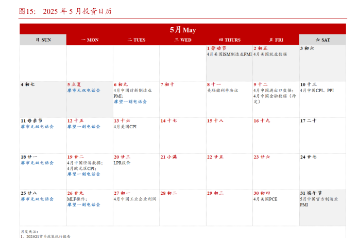
Task: Click the 5月 May month header banner
Action: click(x=183, y=29)
